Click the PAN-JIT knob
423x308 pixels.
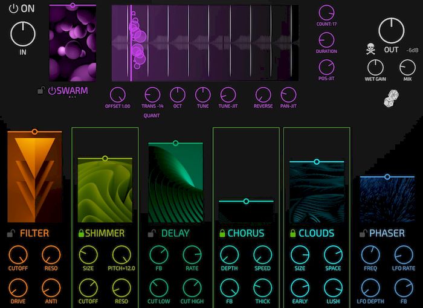coord(288,95)
